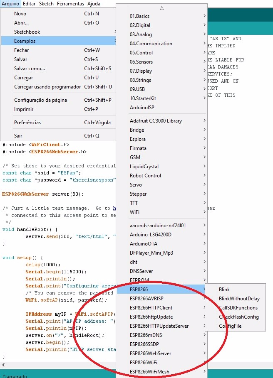The width and height of the screenshot is (273, 378).
Task: Open Firmata library examples
Action: [x=161, y=148]
